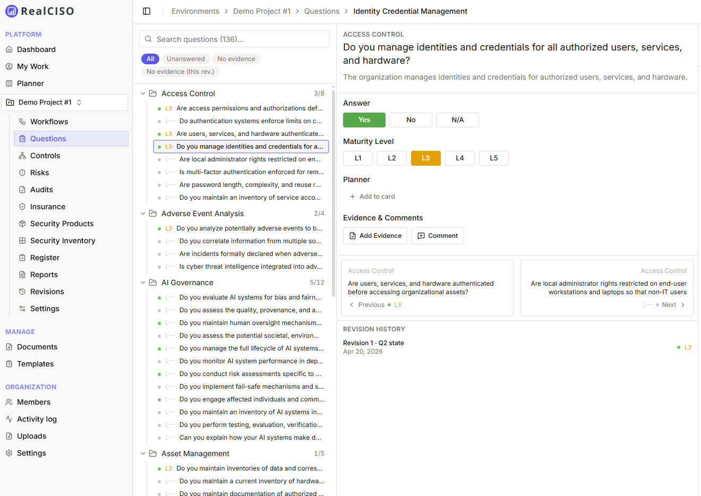Click the Workflows icon in sidebar
The width and height of the screenshot is (701, 496).
[22, 122]
